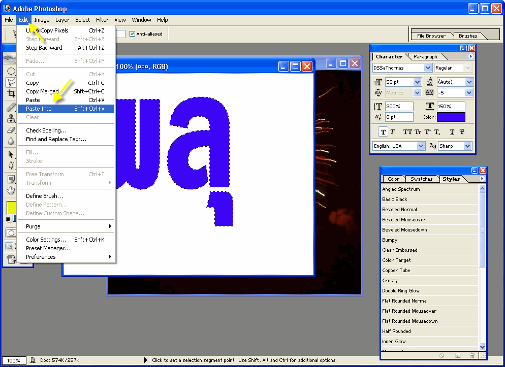Toggle Faux Bold in Character palette
This screenshot has width=505, height=367.
click(x=383, y=132)
